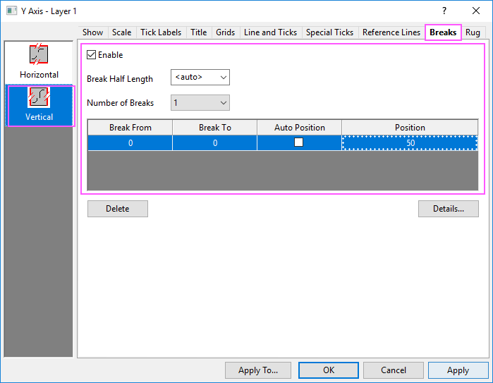Select the Breaks tab
Image resolution: width=493 pixels, height=383 pixels.
click(443, 32)
